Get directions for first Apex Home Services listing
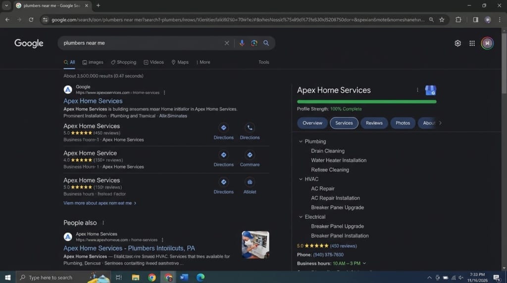The image size is (507, 283). (223, 128)
